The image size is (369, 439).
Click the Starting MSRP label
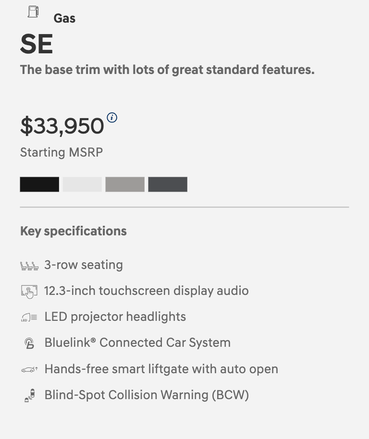click(x=61, y=153)
